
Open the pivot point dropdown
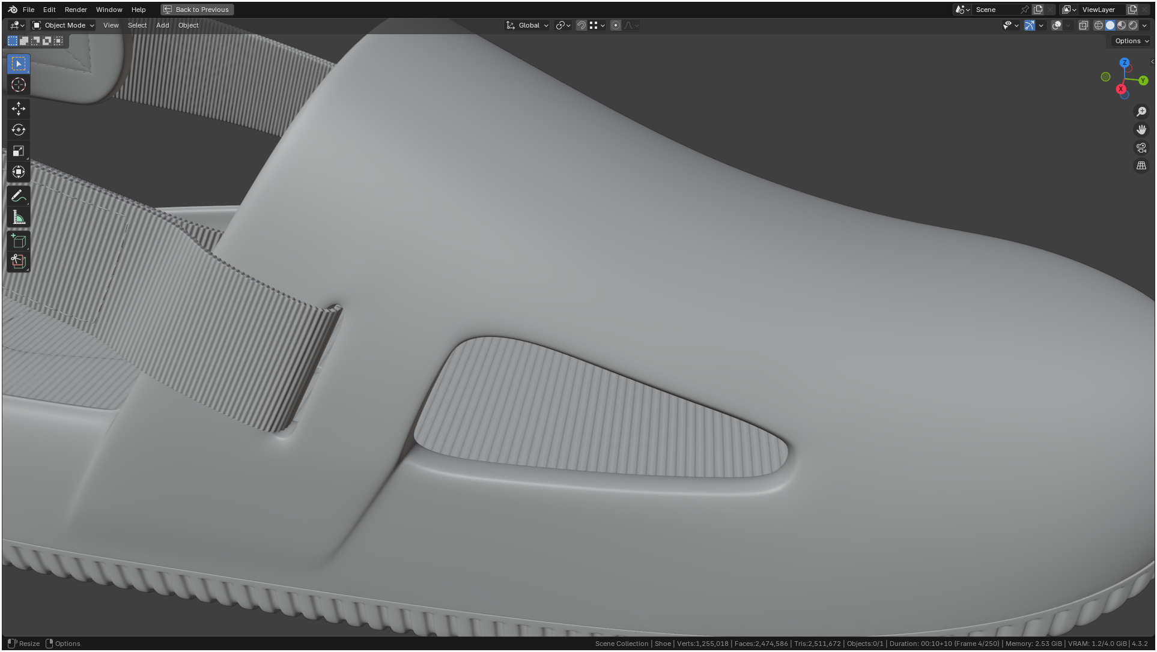point(563,25)
